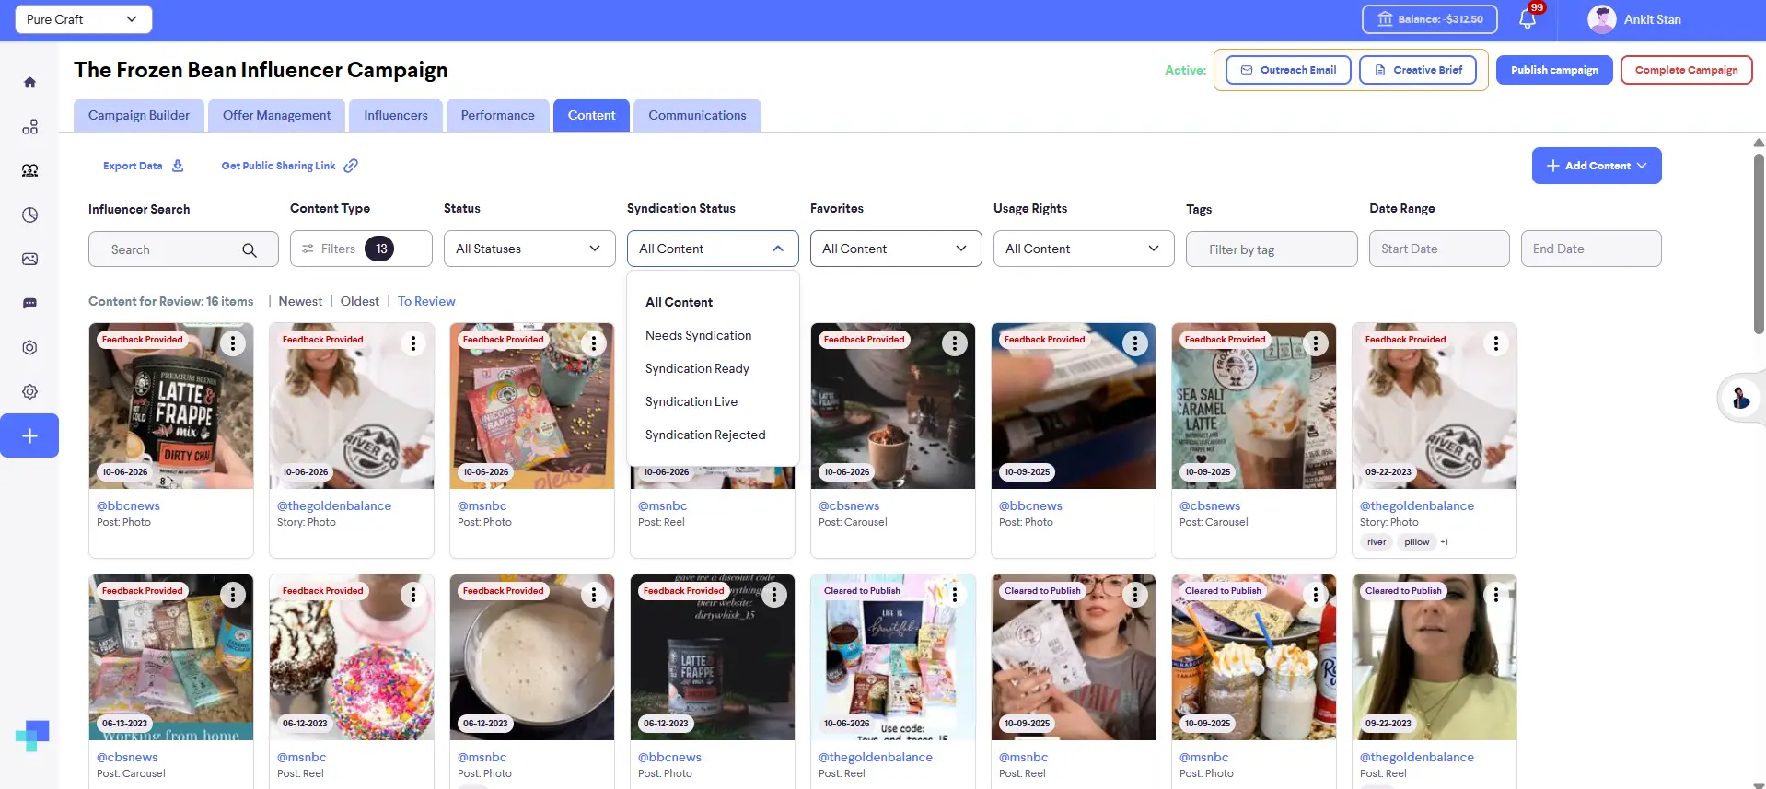Open three-dot menu on 10-06-2026 @cbsnews Carousel card
The height and width of the screenshot is (789, 1766).
click(955, 343)
